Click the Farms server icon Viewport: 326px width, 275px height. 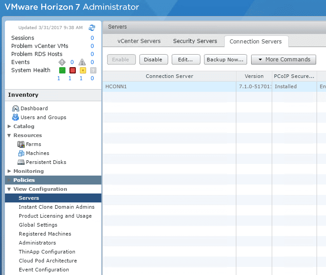click(21, 144)
